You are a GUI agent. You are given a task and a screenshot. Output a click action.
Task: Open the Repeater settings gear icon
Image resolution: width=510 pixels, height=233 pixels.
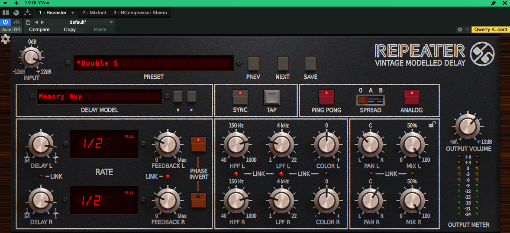[6, 39]
